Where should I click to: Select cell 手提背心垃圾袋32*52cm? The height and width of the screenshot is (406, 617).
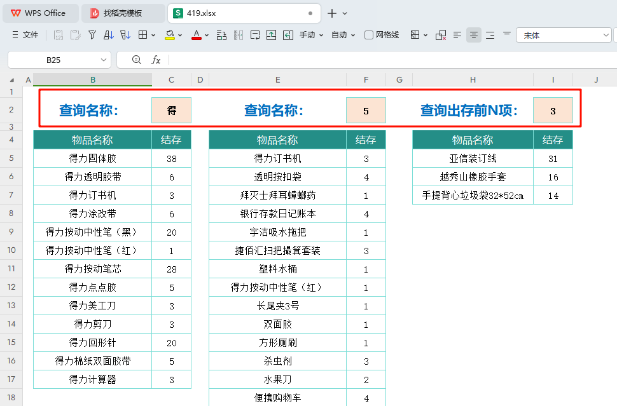pos(473,195)
